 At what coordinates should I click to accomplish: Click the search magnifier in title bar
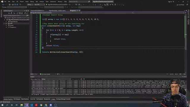(89, 1)
